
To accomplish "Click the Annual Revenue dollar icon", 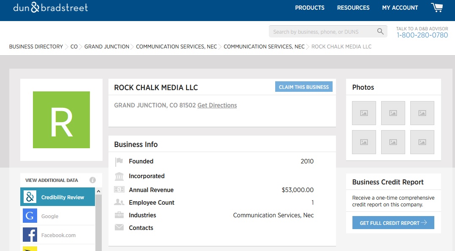I will [x=119, y=190].
